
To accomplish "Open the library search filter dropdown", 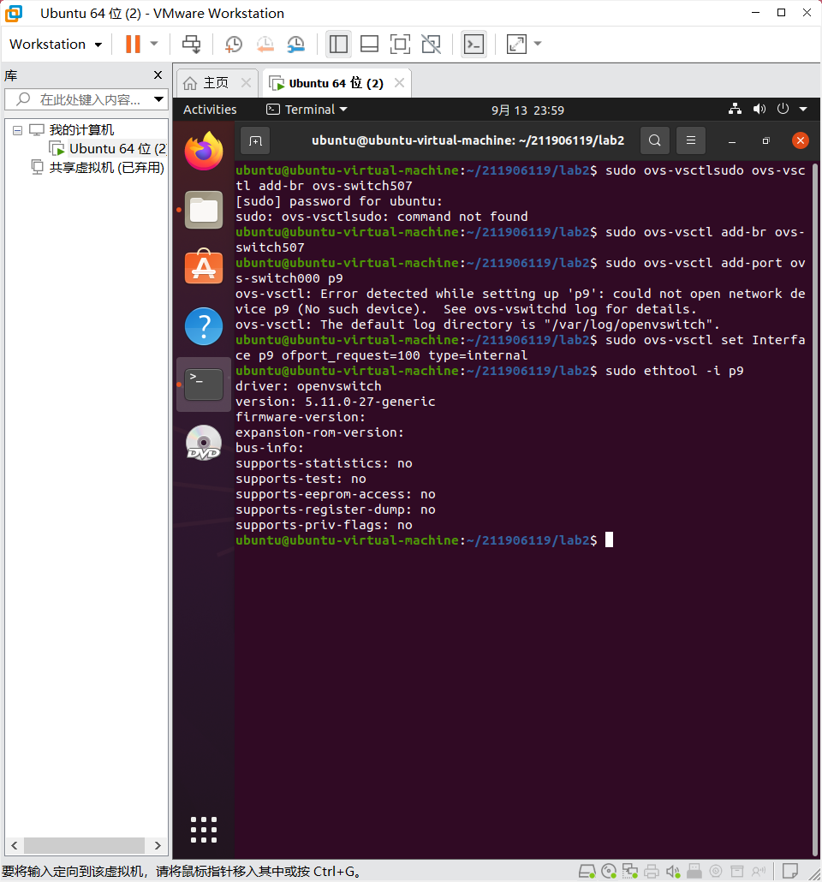I will [x=158, y=99].
